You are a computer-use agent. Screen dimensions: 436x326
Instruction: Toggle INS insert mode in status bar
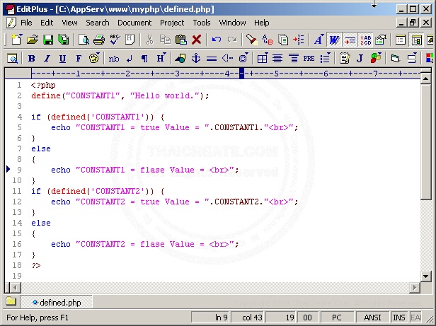tap(400, 318)
